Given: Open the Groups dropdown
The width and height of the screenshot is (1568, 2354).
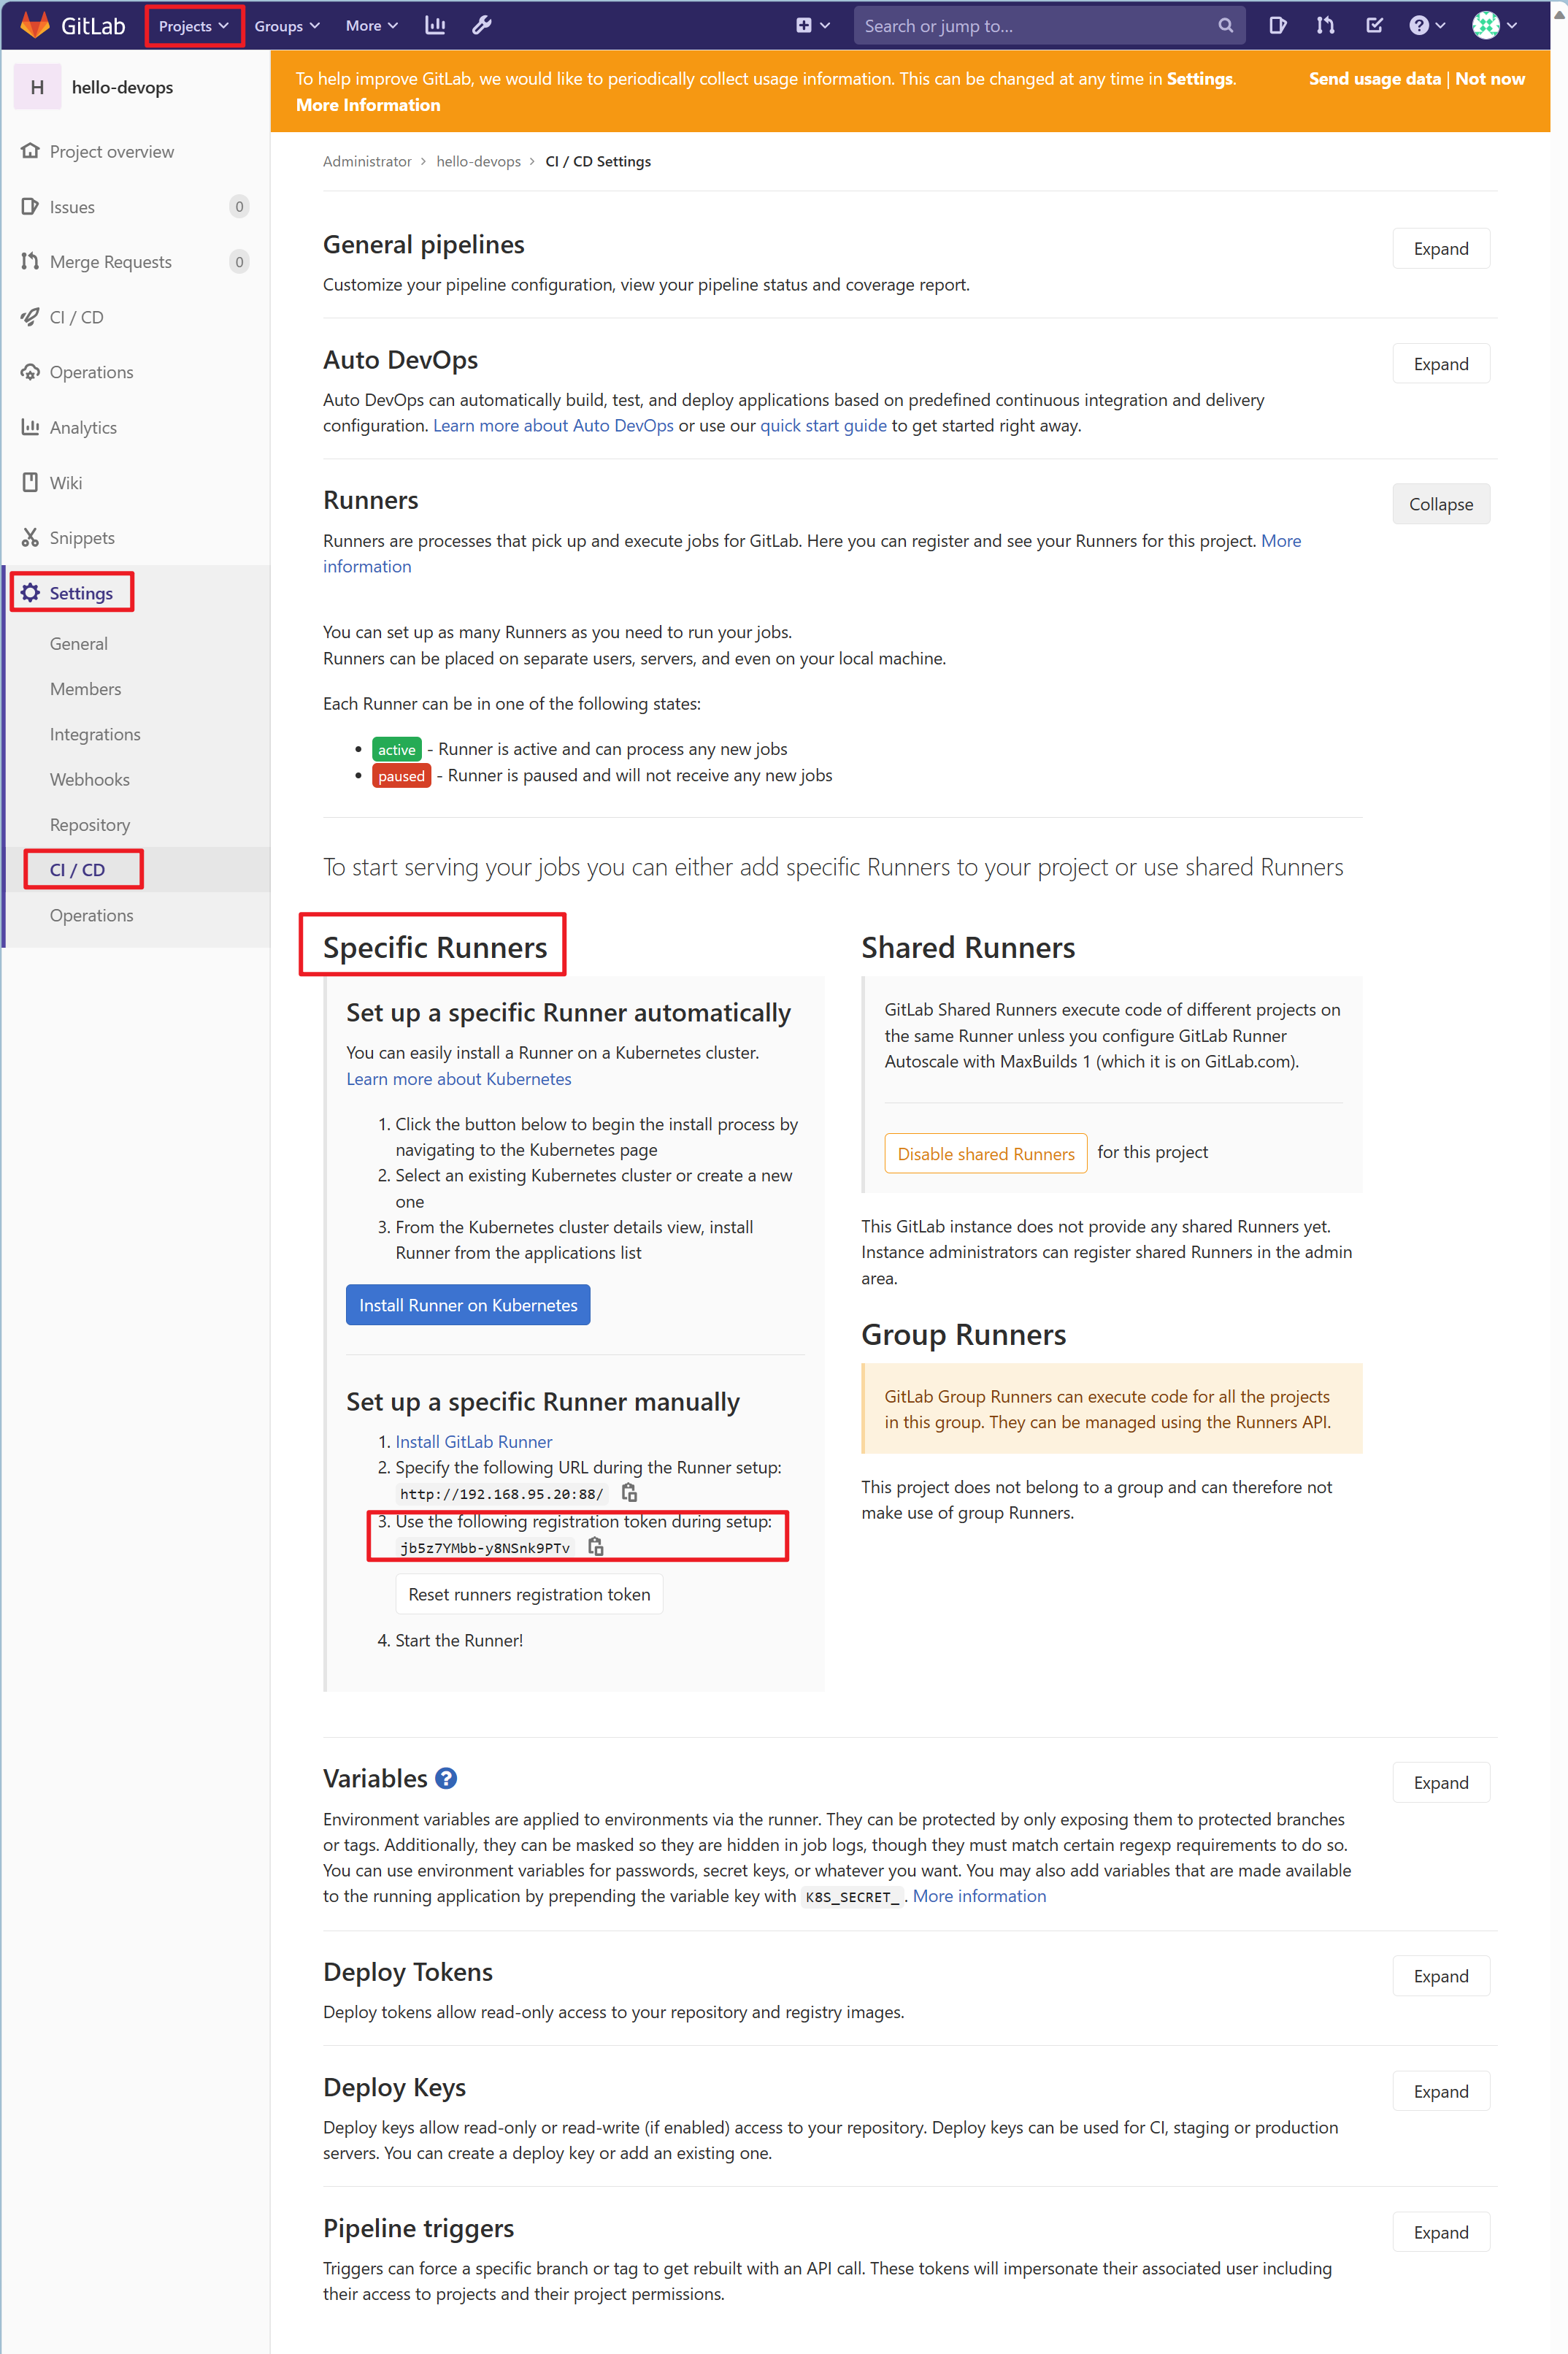Looking at the screenshot, I should coord(286,25).
